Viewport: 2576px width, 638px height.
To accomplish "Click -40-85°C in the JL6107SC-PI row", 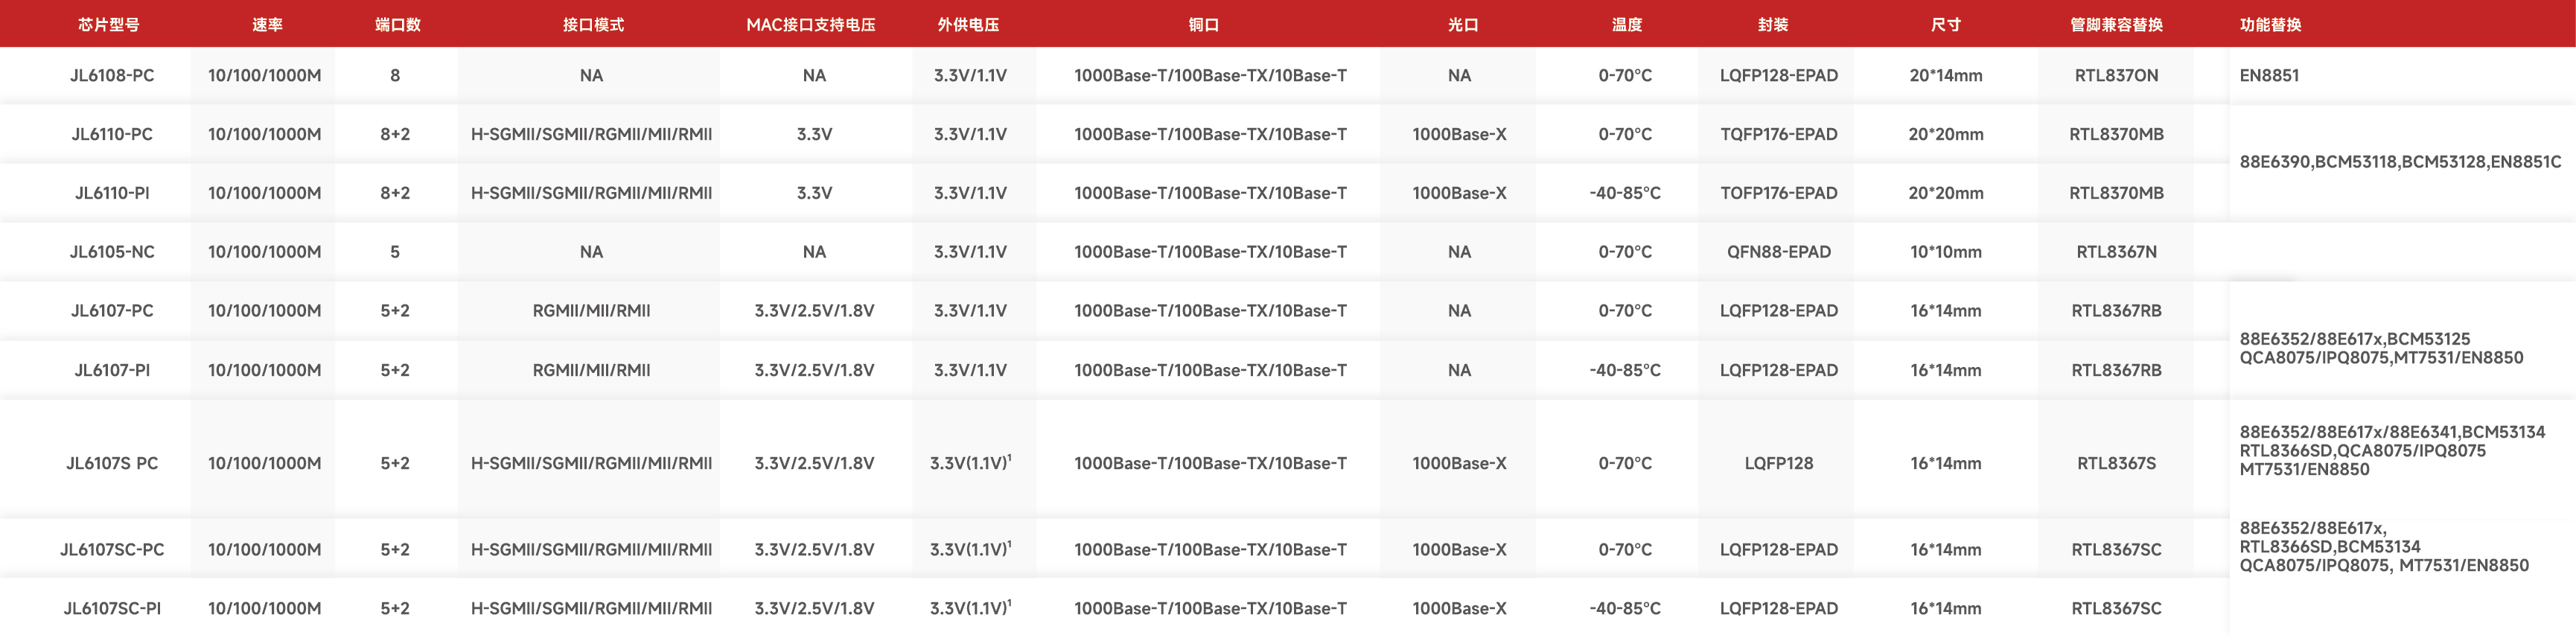I will click(x=1625, y=608).
